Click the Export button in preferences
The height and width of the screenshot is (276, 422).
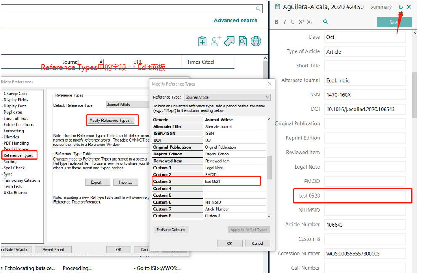tap(97, 182)
